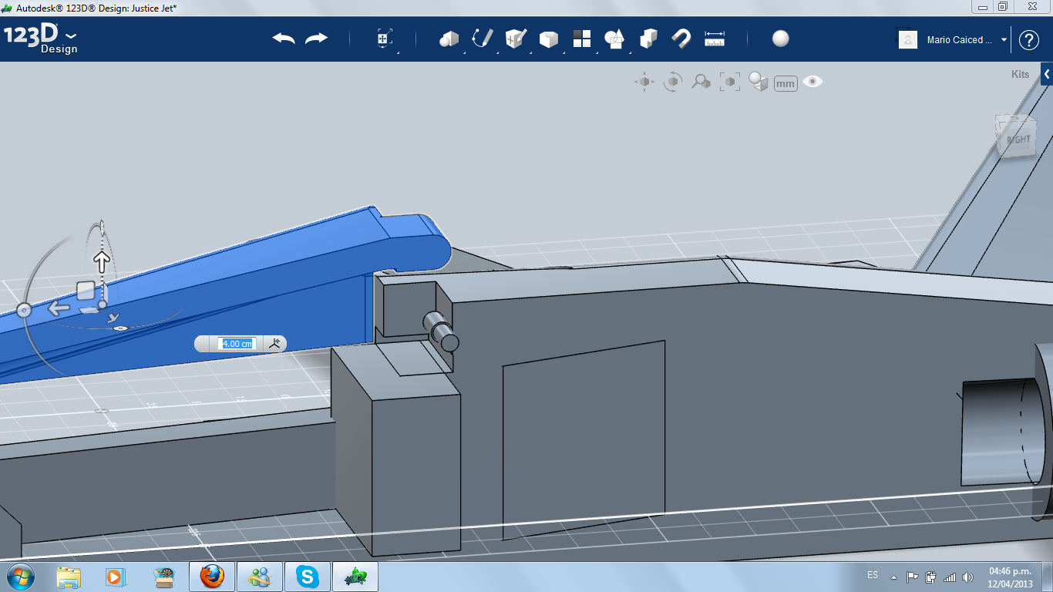Screen dimensions: 1053x592
Task: Open Skype from the taskbar
Action: [x=308, y=577]
